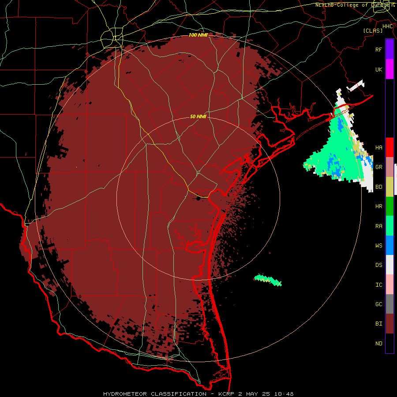Click the UK legend label
Screen dimensions: 397x397
pyautogui.click(x=378, y=69)
